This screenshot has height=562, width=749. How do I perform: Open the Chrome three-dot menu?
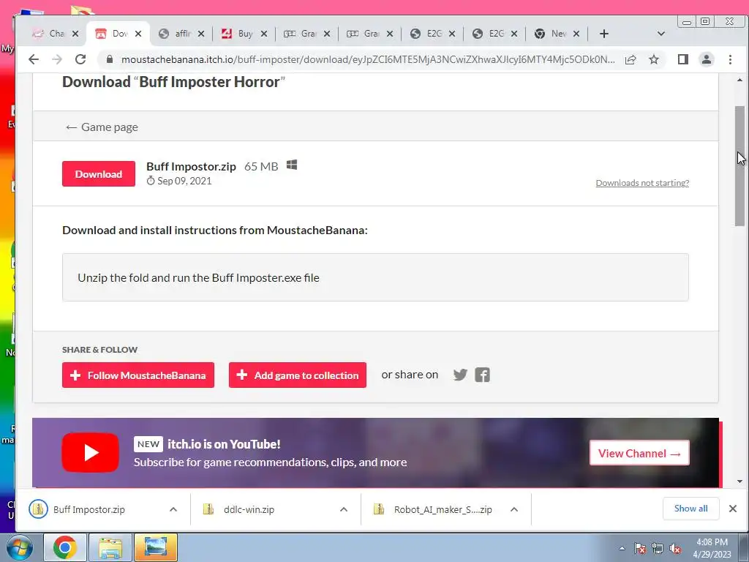pos(730,59)
